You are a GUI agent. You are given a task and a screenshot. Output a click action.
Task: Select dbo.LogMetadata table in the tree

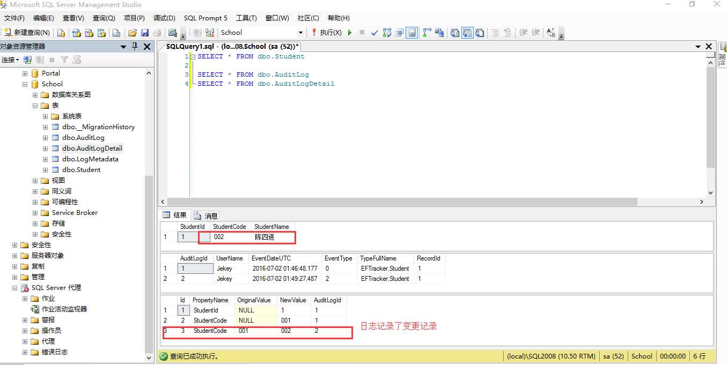tap(90, 159)
